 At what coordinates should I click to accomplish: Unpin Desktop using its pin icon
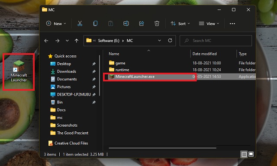click(94, 64)
